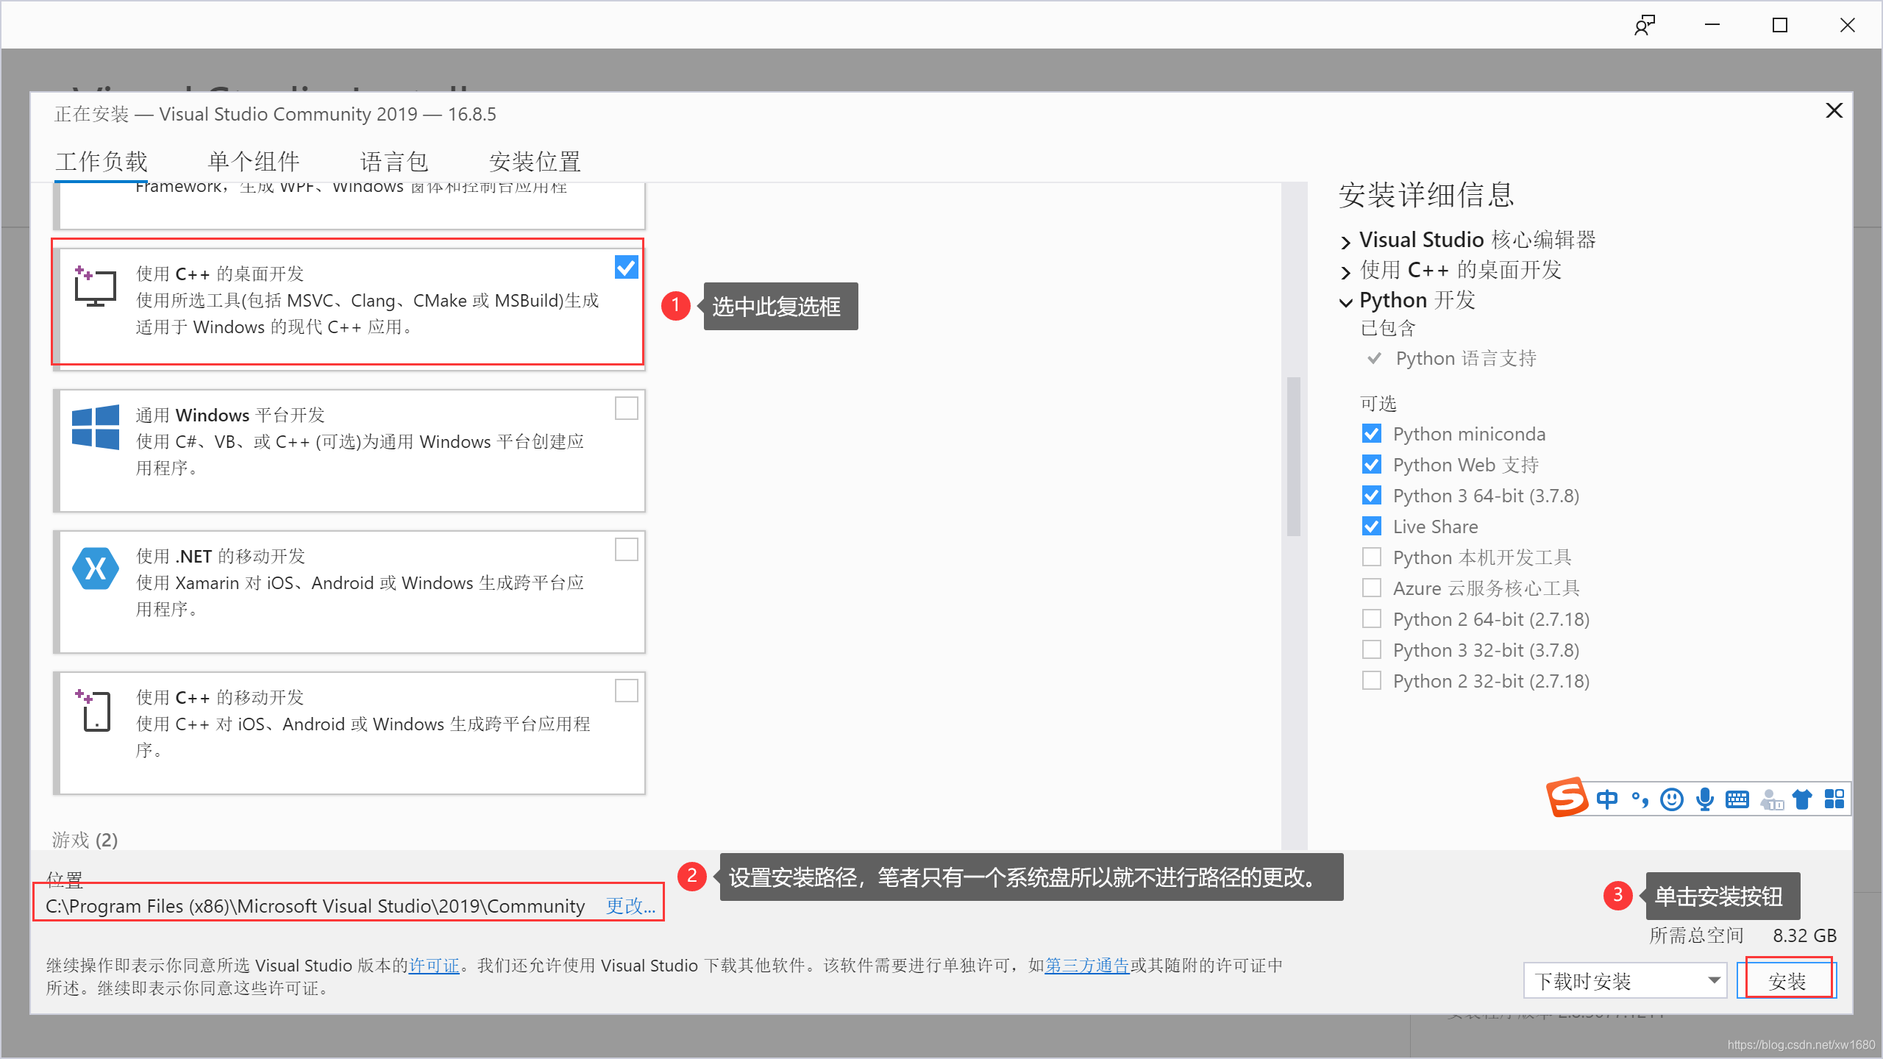Switch to the 工作负载 tab
Image resolution: width=1883 pixels, height=1059 pixels.
[x=102, y=162]
